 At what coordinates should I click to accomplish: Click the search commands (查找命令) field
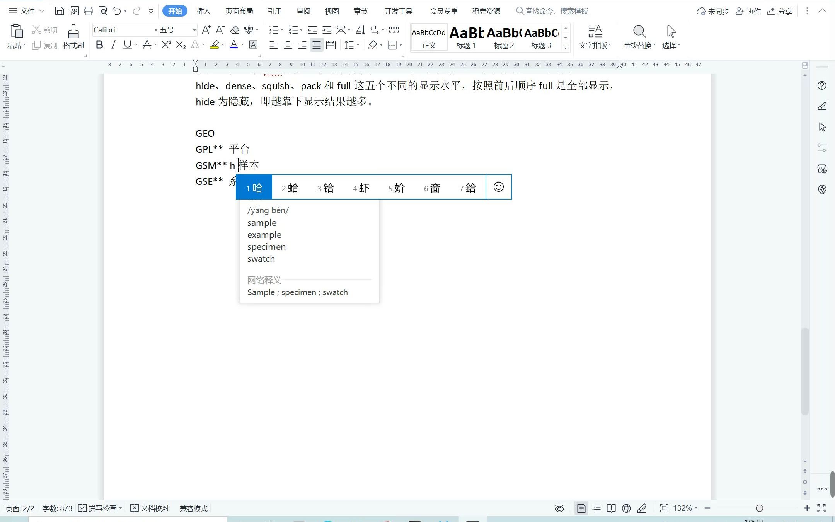click(x=552, y=11)
